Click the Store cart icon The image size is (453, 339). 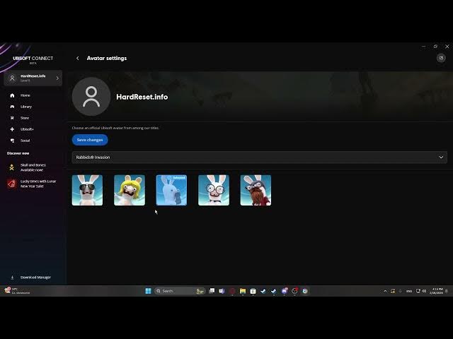click(x=12, y=118)
